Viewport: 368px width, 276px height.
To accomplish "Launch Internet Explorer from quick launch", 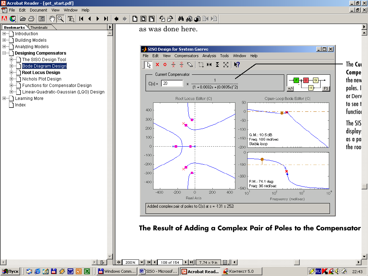I will tap(37, 271).
